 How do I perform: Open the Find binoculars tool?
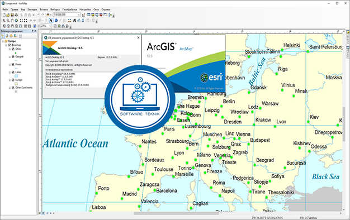click(x=74, y=20)
